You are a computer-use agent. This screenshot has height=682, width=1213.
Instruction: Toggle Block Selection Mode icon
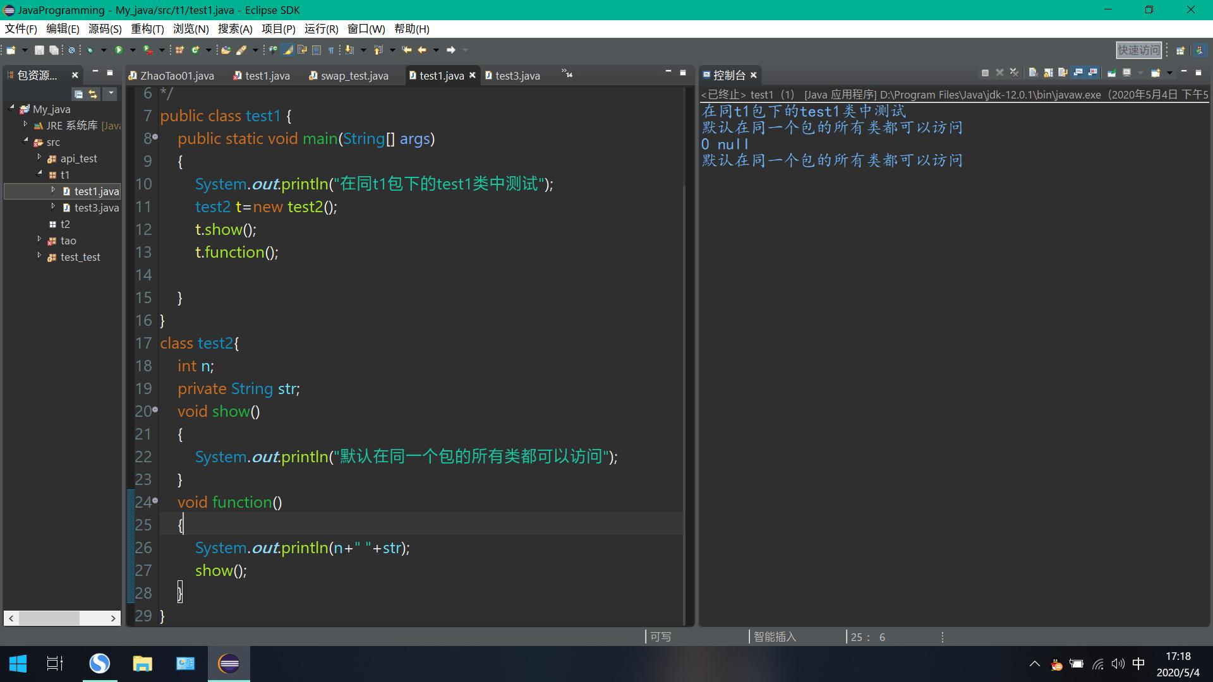317,50
